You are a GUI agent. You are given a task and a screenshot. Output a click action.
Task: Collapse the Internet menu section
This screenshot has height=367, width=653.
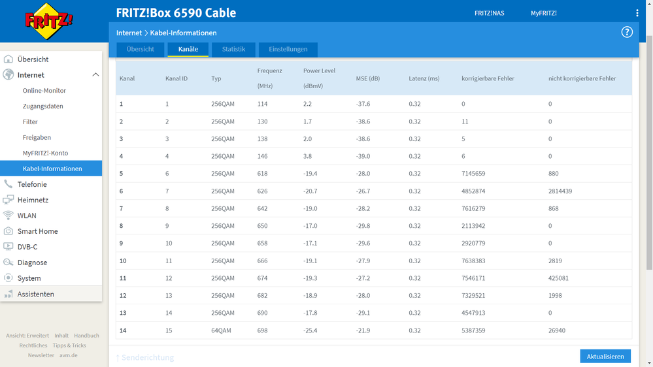tap(95, 75)
